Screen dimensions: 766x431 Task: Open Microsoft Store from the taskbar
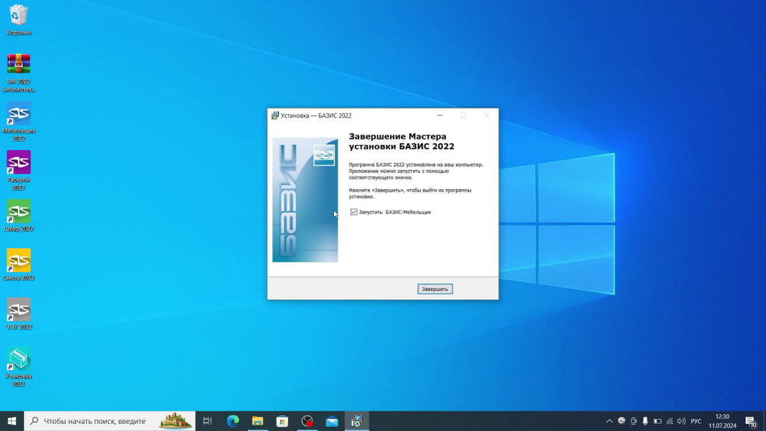coord(282,421)
